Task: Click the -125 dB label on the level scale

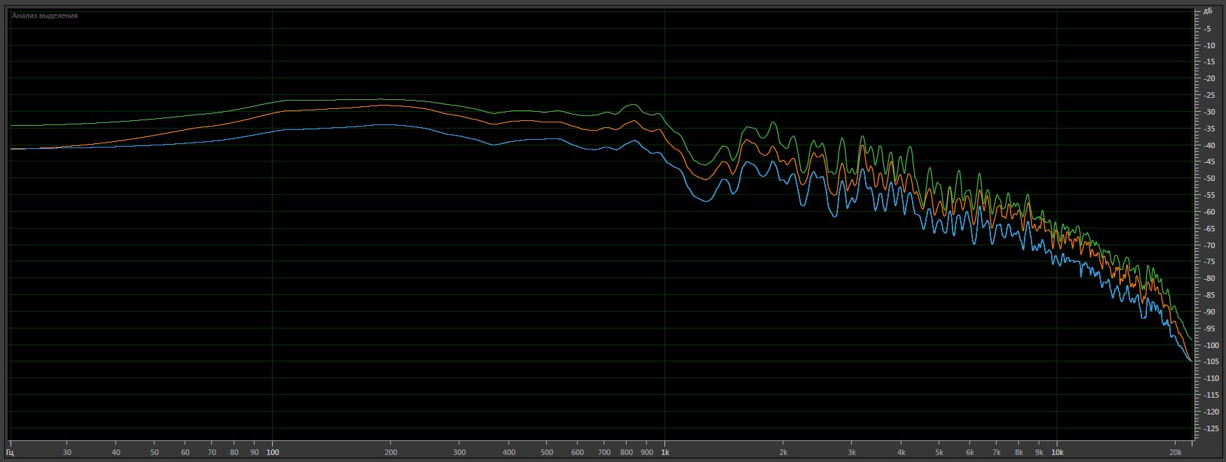Action: coord(1208,428)
